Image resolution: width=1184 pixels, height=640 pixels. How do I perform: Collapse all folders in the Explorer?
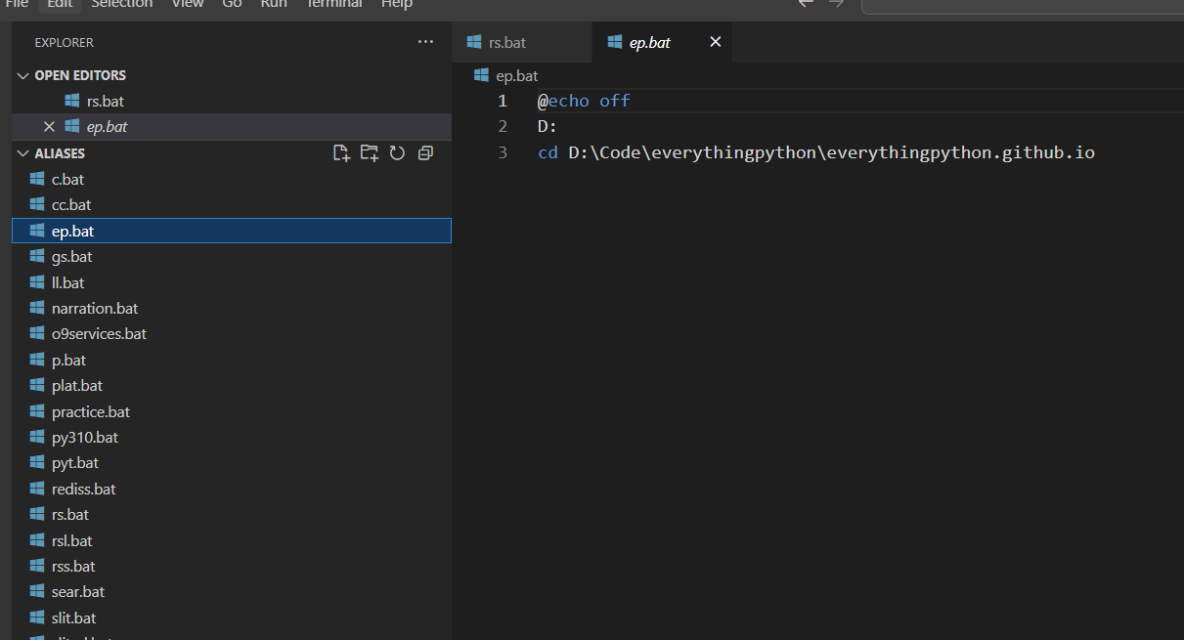coord(424,152)
